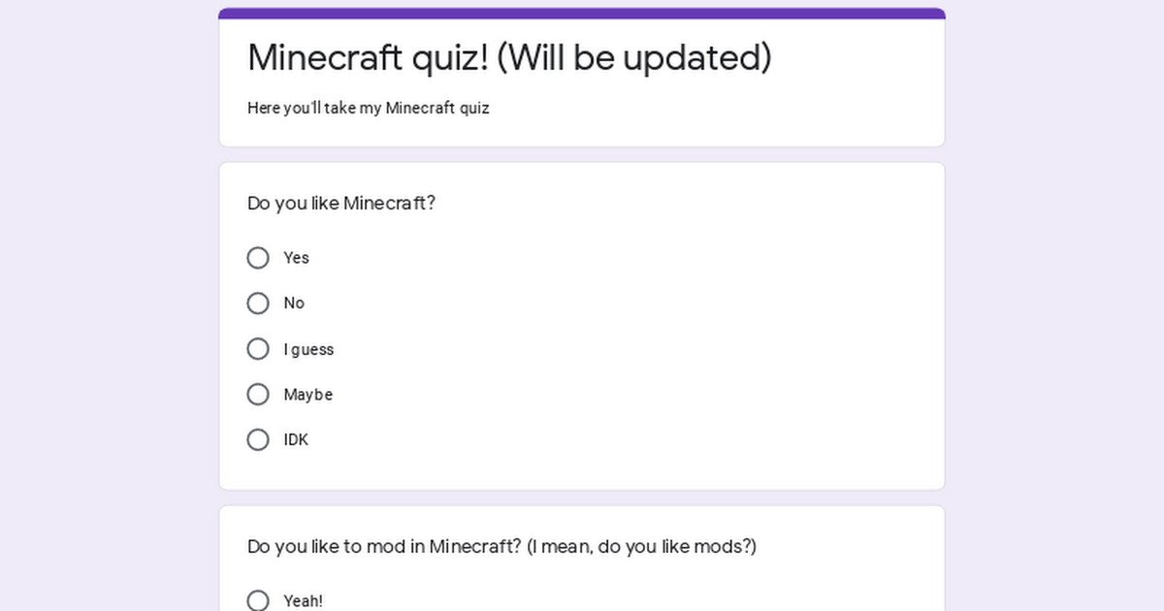The width and height of the screenshot is (1164, 611).
Task: Click the purple accent bar atop the form
Action: coord(582,13)
